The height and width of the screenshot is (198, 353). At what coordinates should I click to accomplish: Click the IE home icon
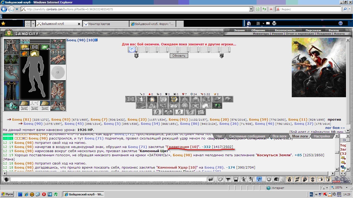(x=249, y=23)
